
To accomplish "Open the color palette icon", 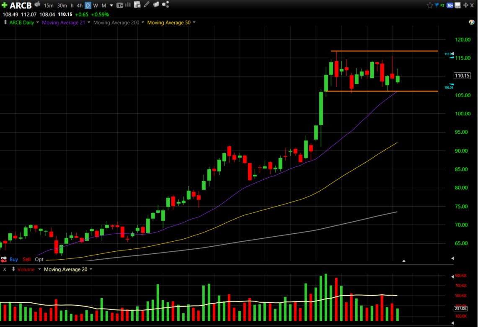I will point(472,22).
